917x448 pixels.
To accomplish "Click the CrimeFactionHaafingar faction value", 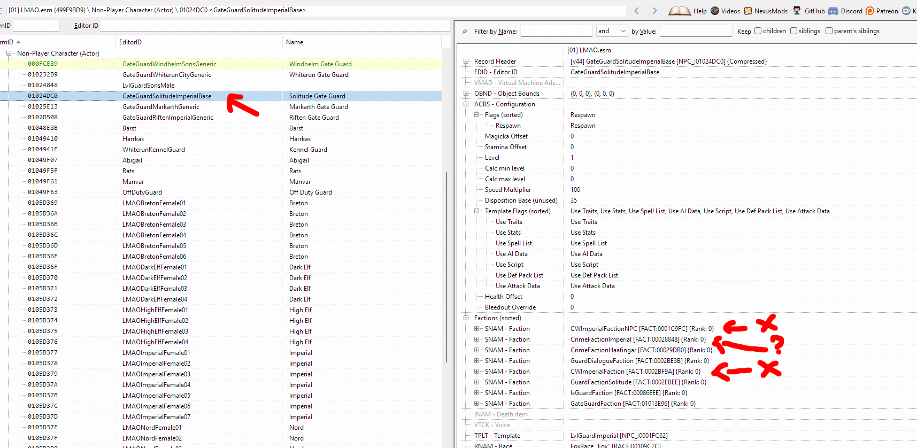I will pos(641,350).
